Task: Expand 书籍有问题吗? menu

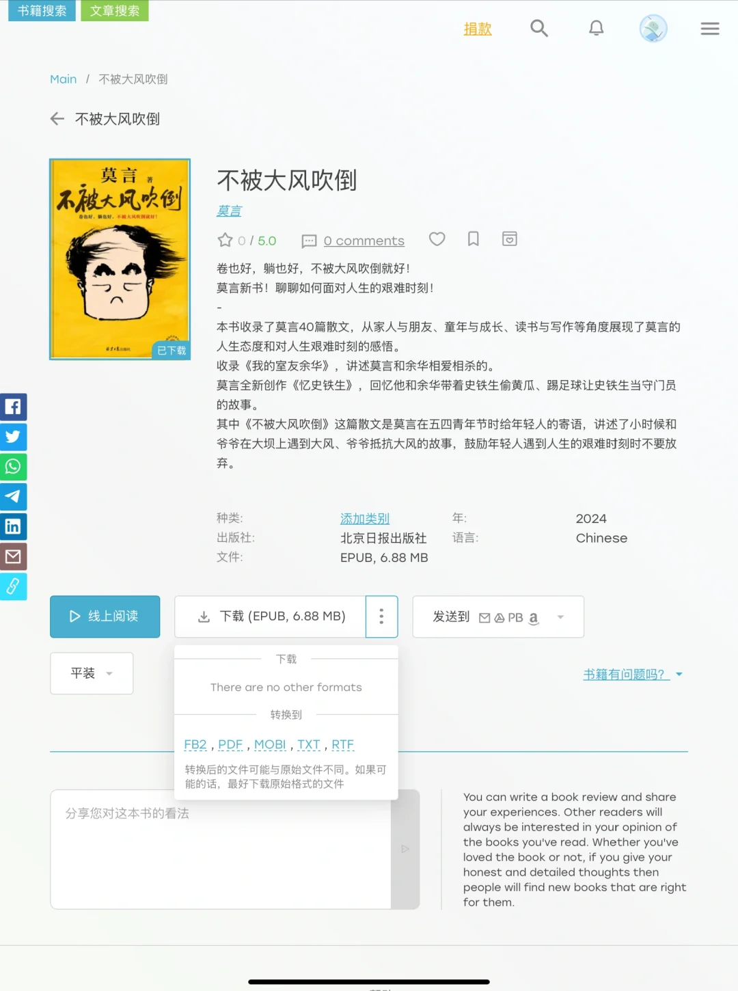Action: click(x=633, y=675)
